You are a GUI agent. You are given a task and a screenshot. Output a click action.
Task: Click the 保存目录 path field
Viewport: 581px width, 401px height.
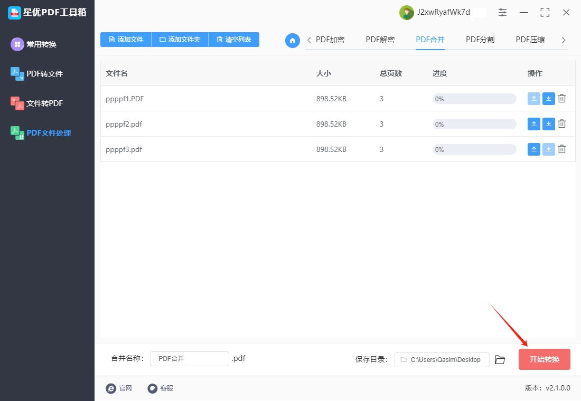coord(442,359)
